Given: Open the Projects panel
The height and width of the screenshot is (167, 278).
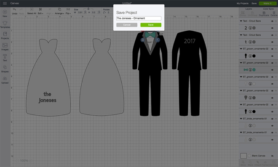Looking at the screenshot, I should point(5,36).
